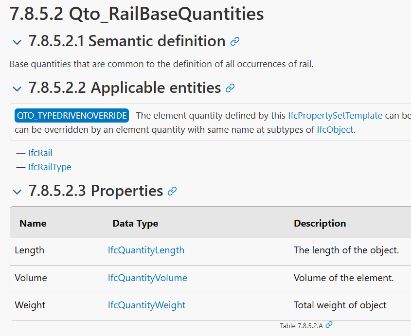Click the Name column header
Viewport: 411px width, 336px height.
pyautogui.click(x=33, y=223)
